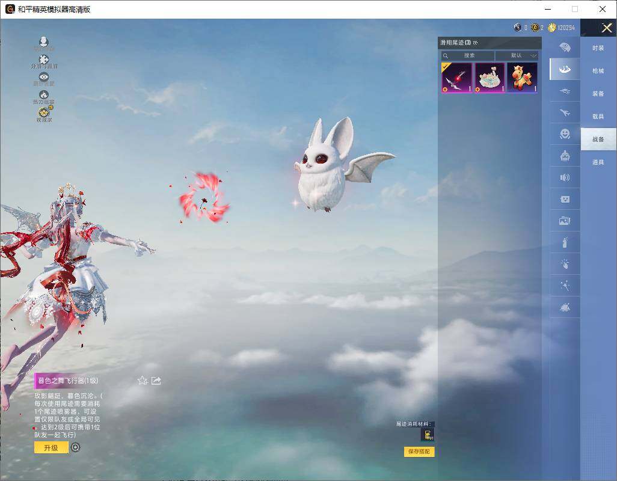Open the 收藏家 collector badge icon

coord(44,112)
